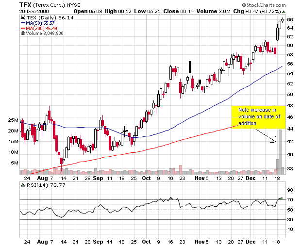Click the Open 65.68 value

[x=88, y=11]
